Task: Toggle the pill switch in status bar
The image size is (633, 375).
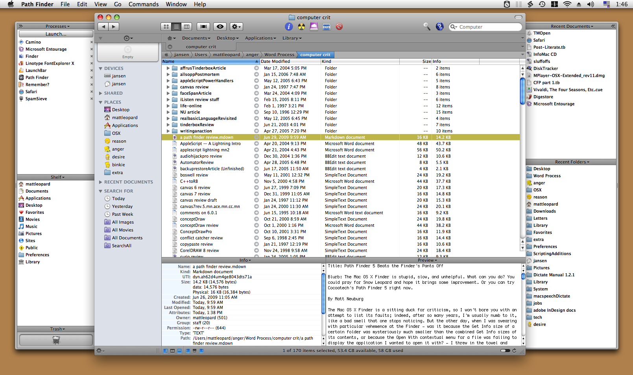Action: point(505,351)
